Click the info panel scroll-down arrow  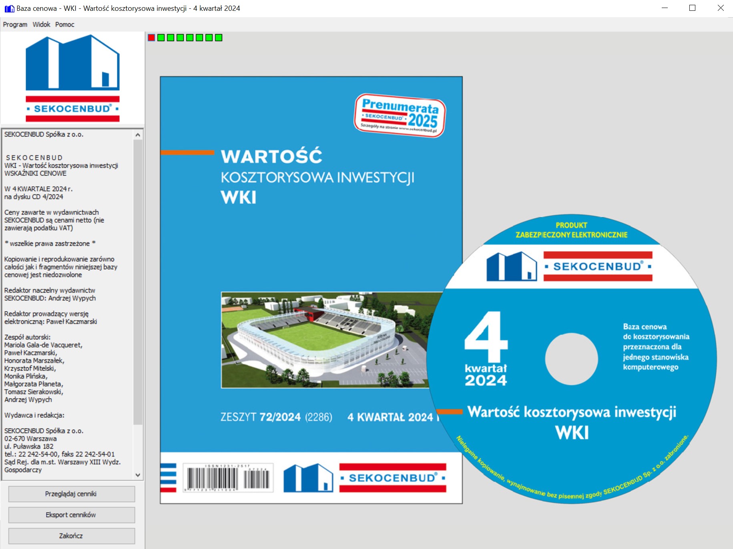click(x=138, y=475)
